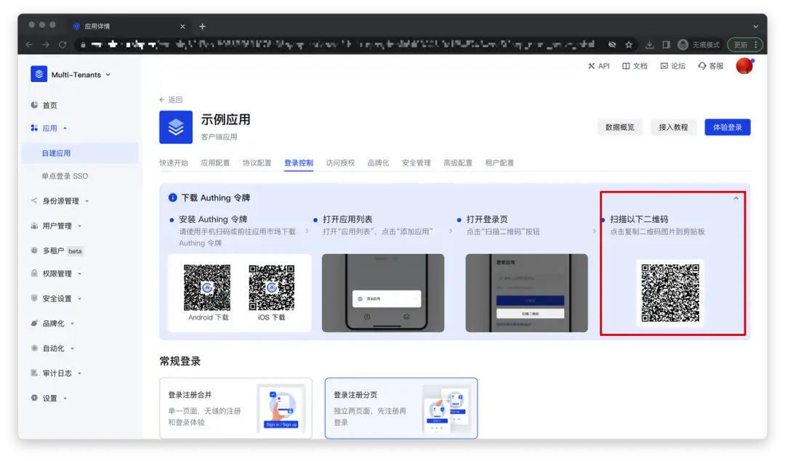Click the 打开应用列表 phone screenshot
The height and width of the screenshot is (461, 785).
pyautogui.click(x=383, y=293)
